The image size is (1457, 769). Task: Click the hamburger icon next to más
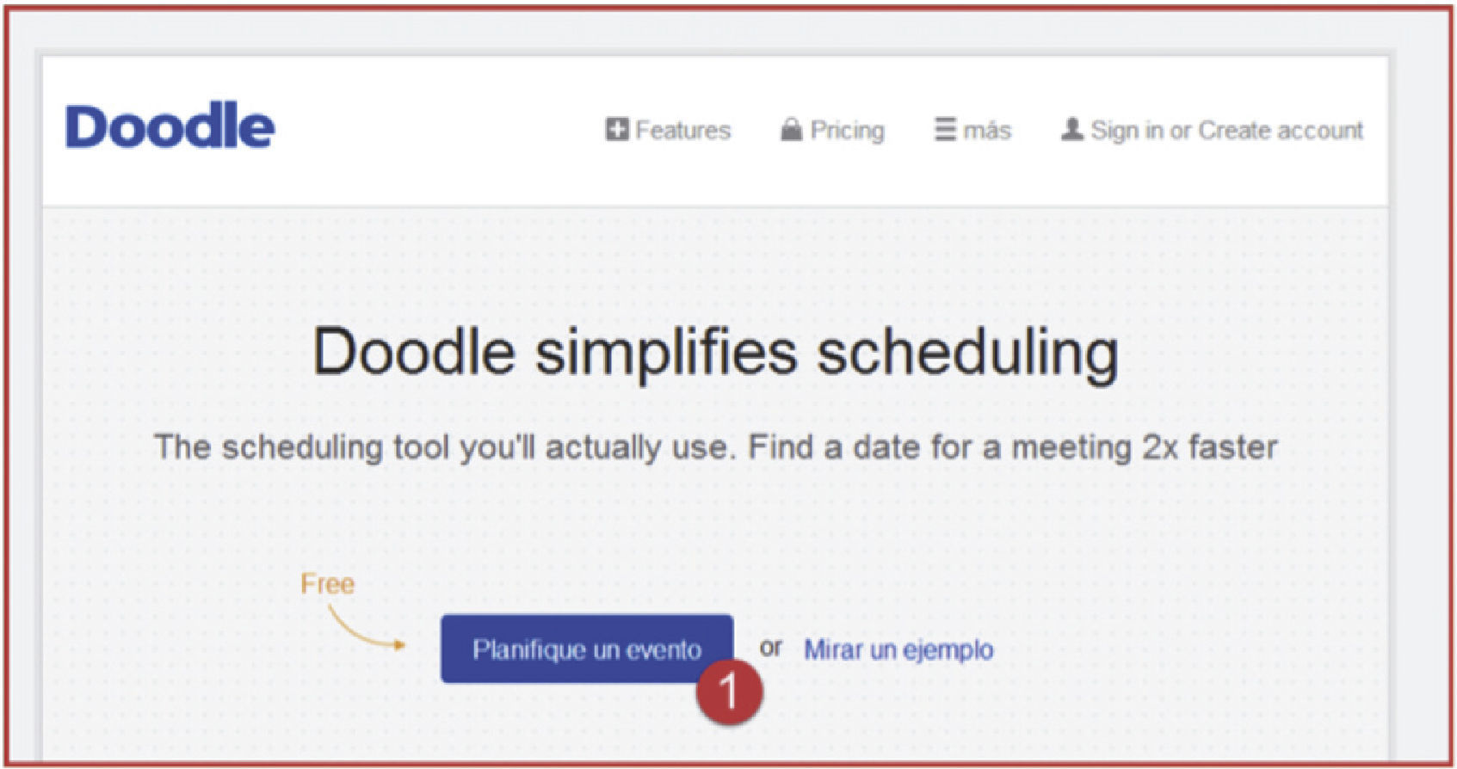945,129
